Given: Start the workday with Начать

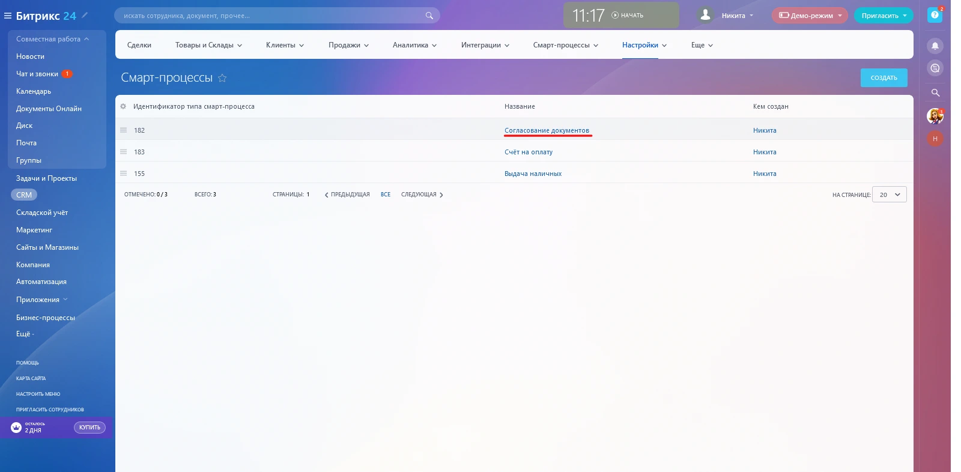Looking at the screenshot, I should click(628, 16).
